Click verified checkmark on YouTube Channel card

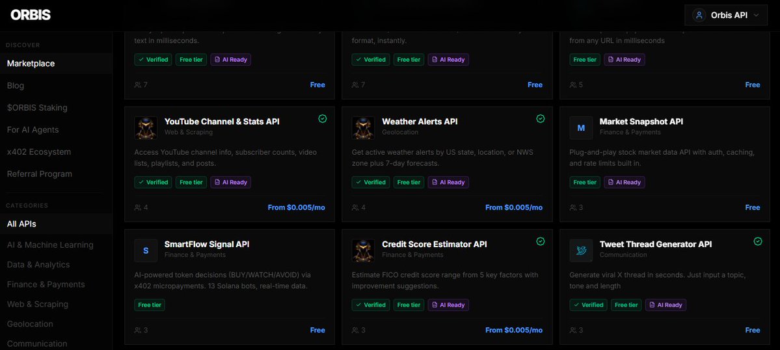(323, 119)
